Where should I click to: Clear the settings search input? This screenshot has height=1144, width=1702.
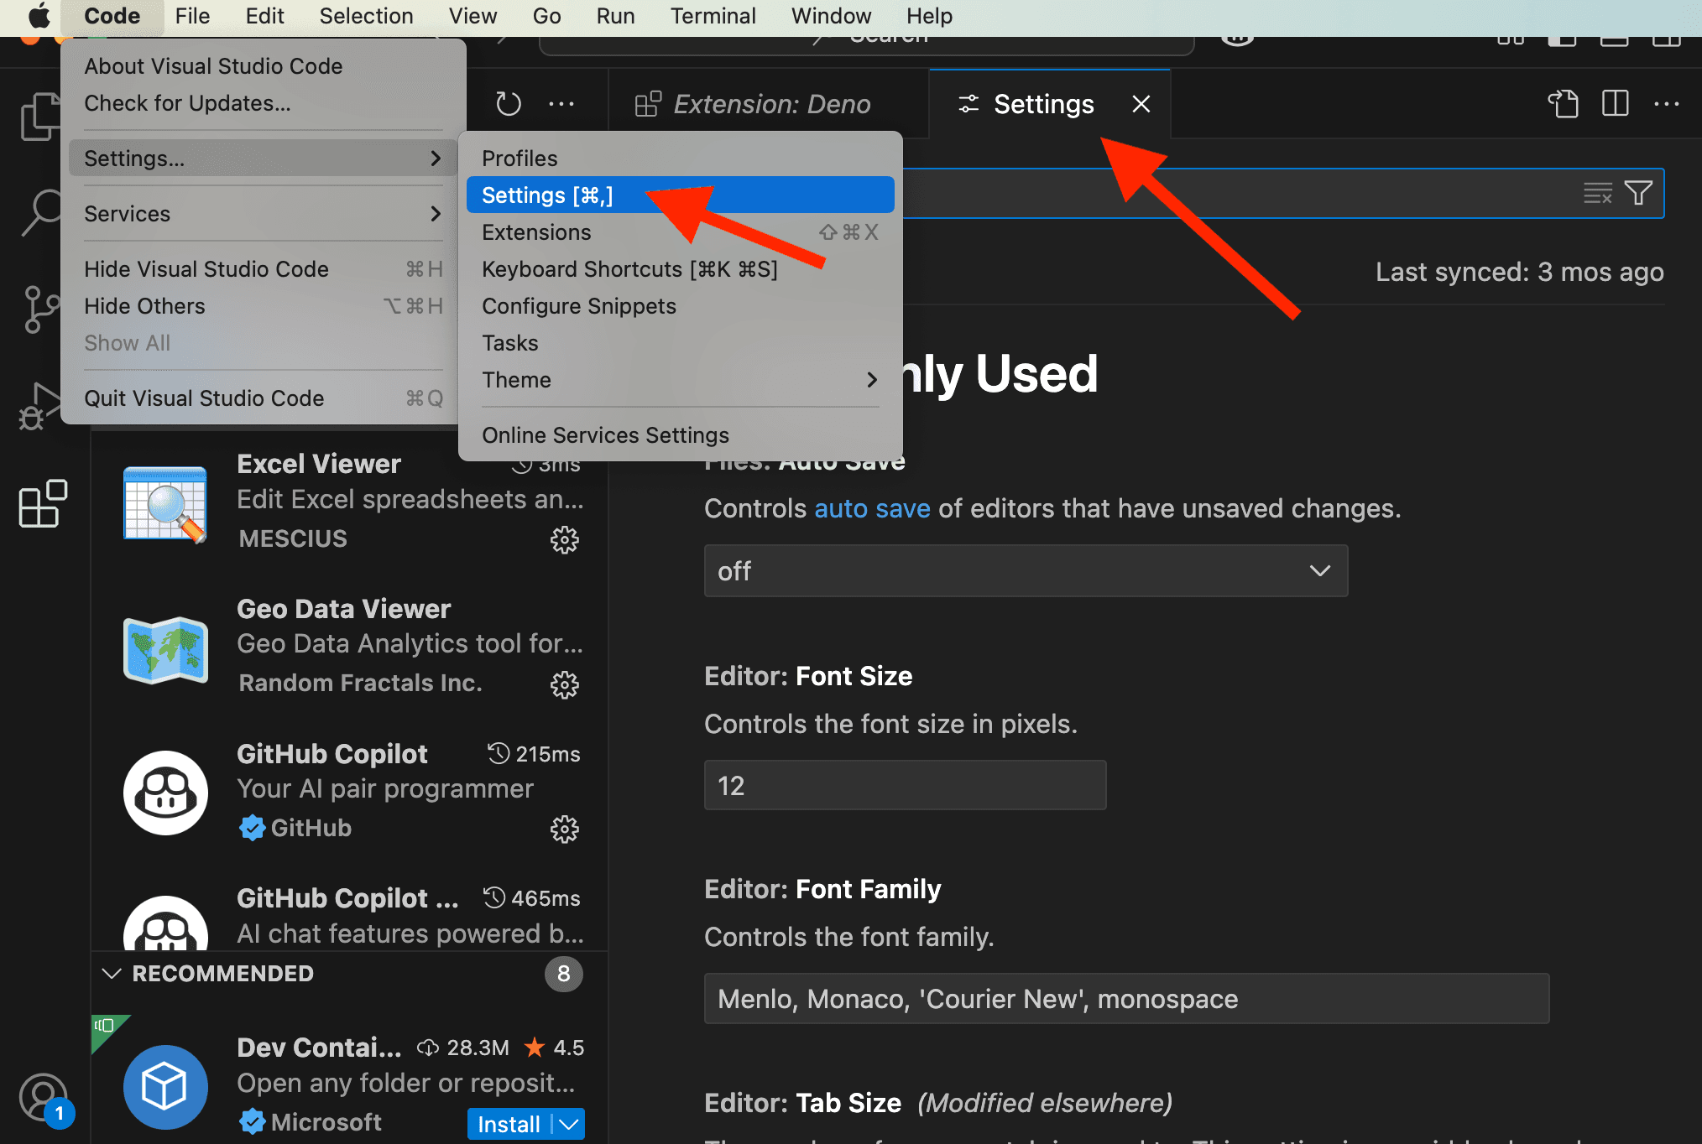(1597, 193)
